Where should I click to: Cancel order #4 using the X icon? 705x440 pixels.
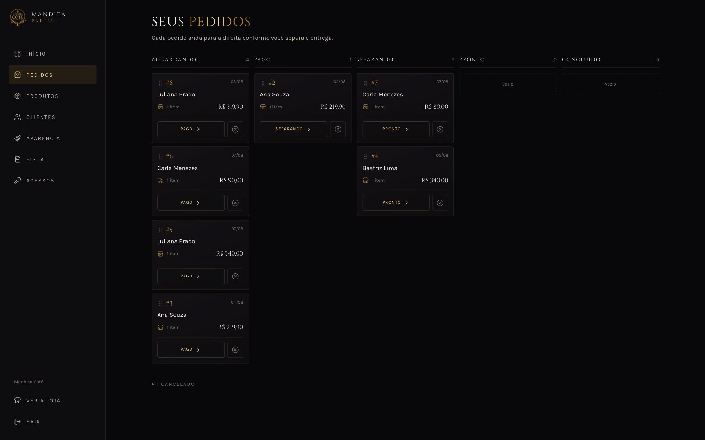coord(440,203)
